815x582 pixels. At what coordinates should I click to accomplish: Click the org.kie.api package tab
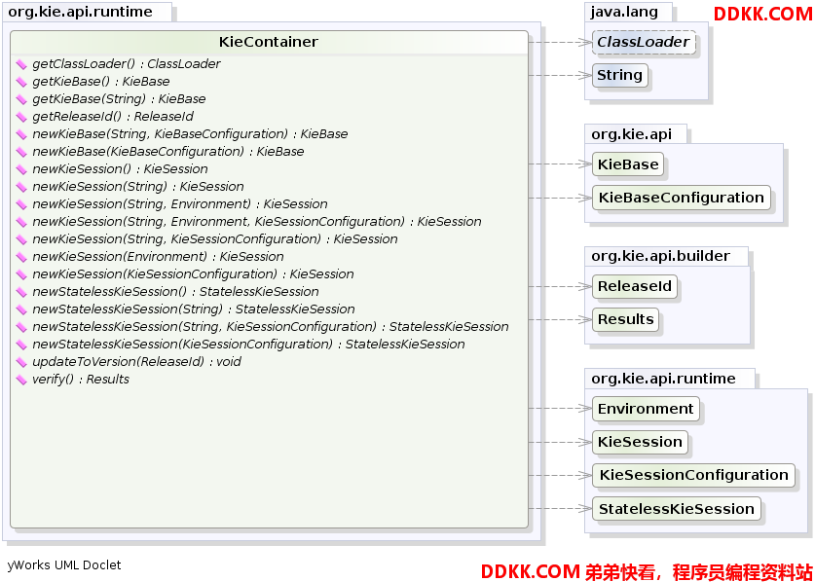click(635, 134)
